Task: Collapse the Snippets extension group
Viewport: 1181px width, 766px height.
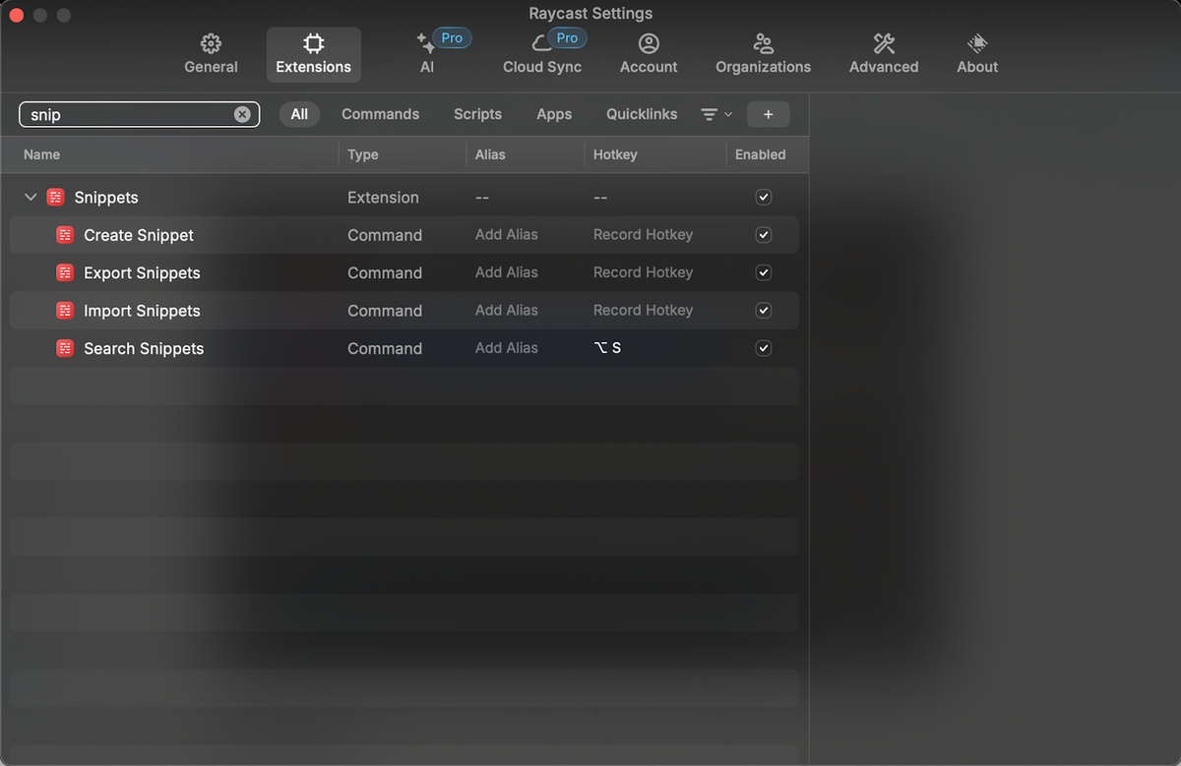Action: click(x=31, y=198)
